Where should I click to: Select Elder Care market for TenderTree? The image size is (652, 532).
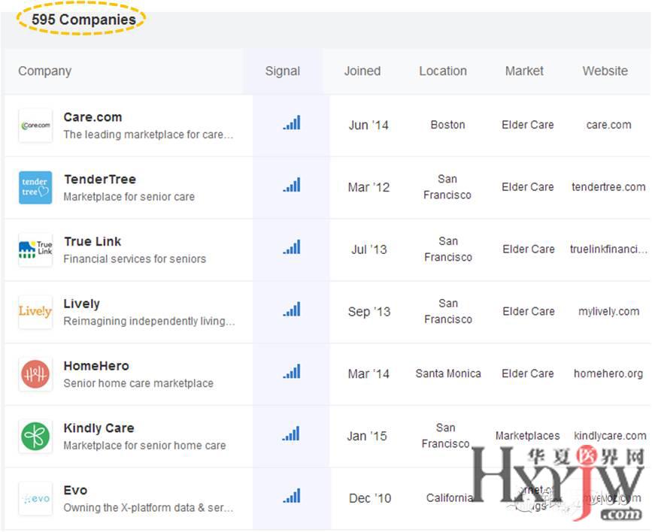coord(528,187)
